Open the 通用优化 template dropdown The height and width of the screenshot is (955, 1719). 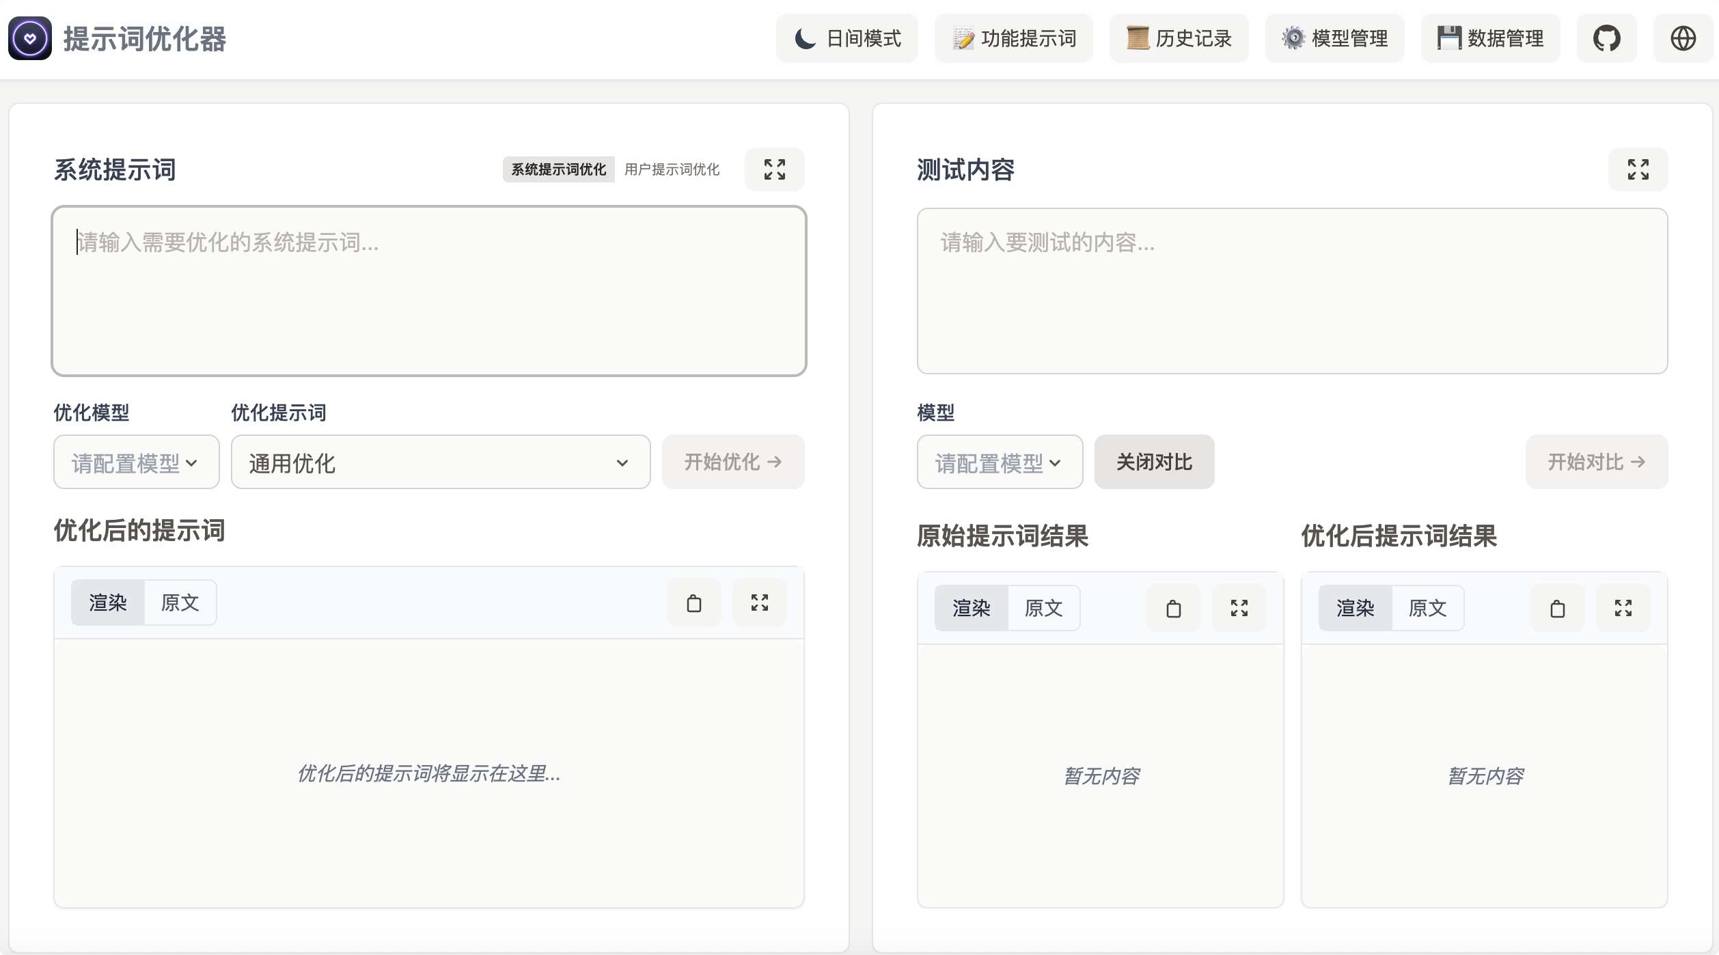pos(440,462)
